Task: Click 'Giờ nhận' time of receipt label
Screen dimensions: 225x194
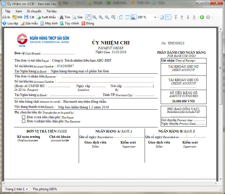Action: tap(178, 60)
